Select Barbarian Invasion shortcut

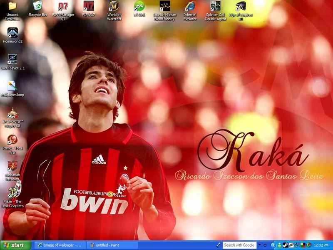tap(12, 171)
